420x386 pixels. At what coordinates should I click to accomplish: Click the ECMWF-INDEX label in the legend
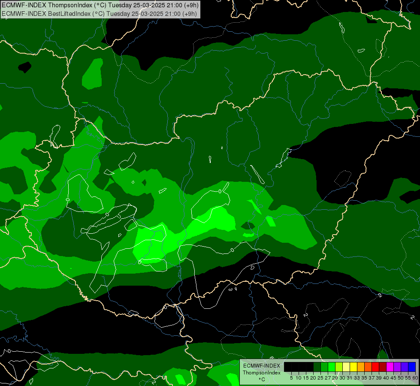(262, 366)
